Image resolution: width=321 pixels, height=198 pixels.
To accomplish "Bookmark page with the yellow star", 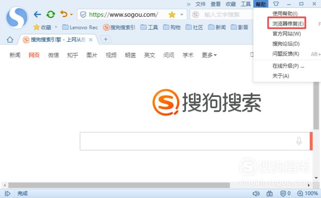I will 172,14.
